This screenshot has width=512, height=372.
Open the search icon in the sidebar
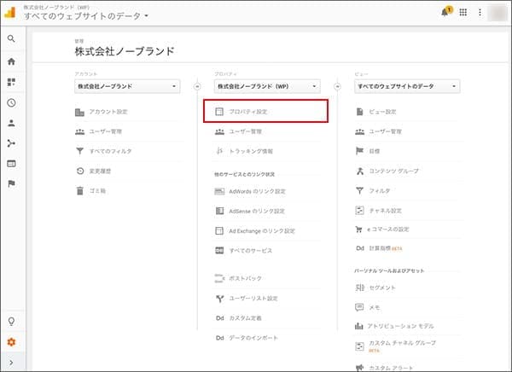click(11, 39)
